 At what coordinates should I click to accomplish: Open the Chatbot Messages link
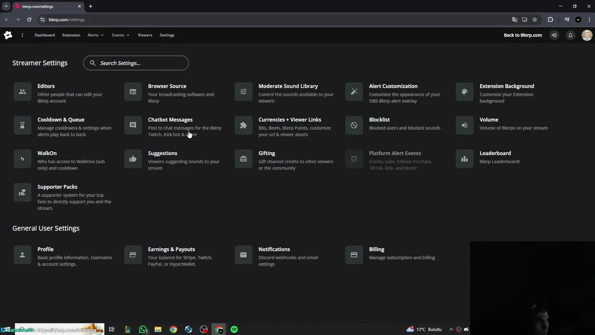click(170, 120)
